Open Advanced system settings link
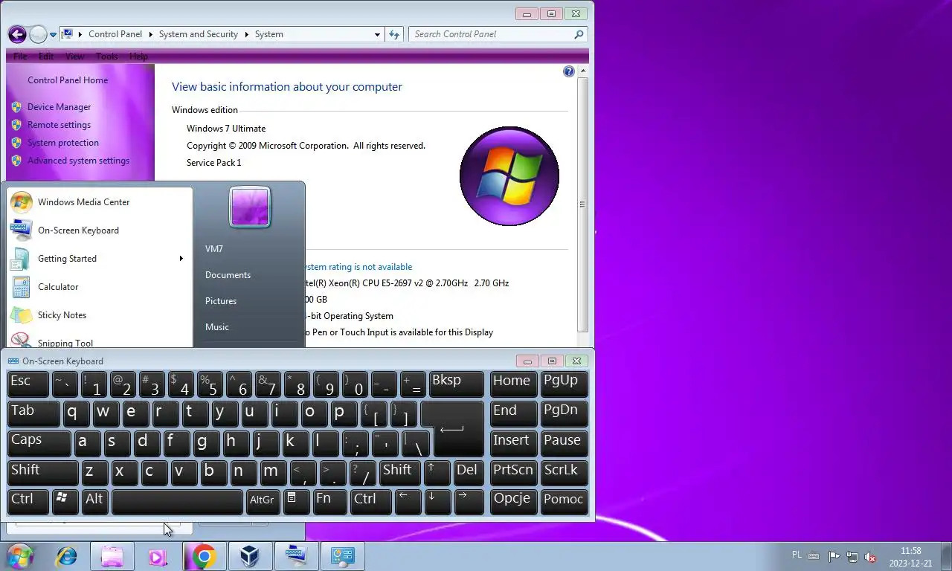The image size is (952, 571). (x=78, y=161)
